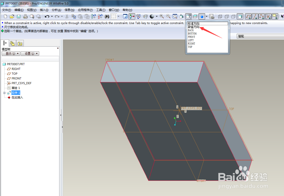The width and height of the screenshot is (284, 196).
Task: Open the 工具(T) menu
Action: (101, 10)
